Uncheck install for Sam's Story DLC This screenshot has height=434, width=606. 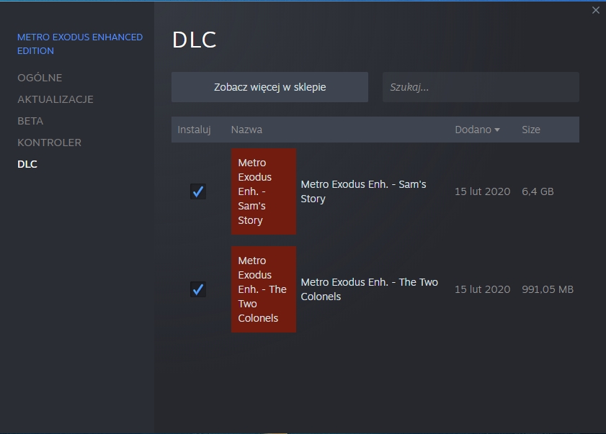pyautogui.click(x=198, y=191)
